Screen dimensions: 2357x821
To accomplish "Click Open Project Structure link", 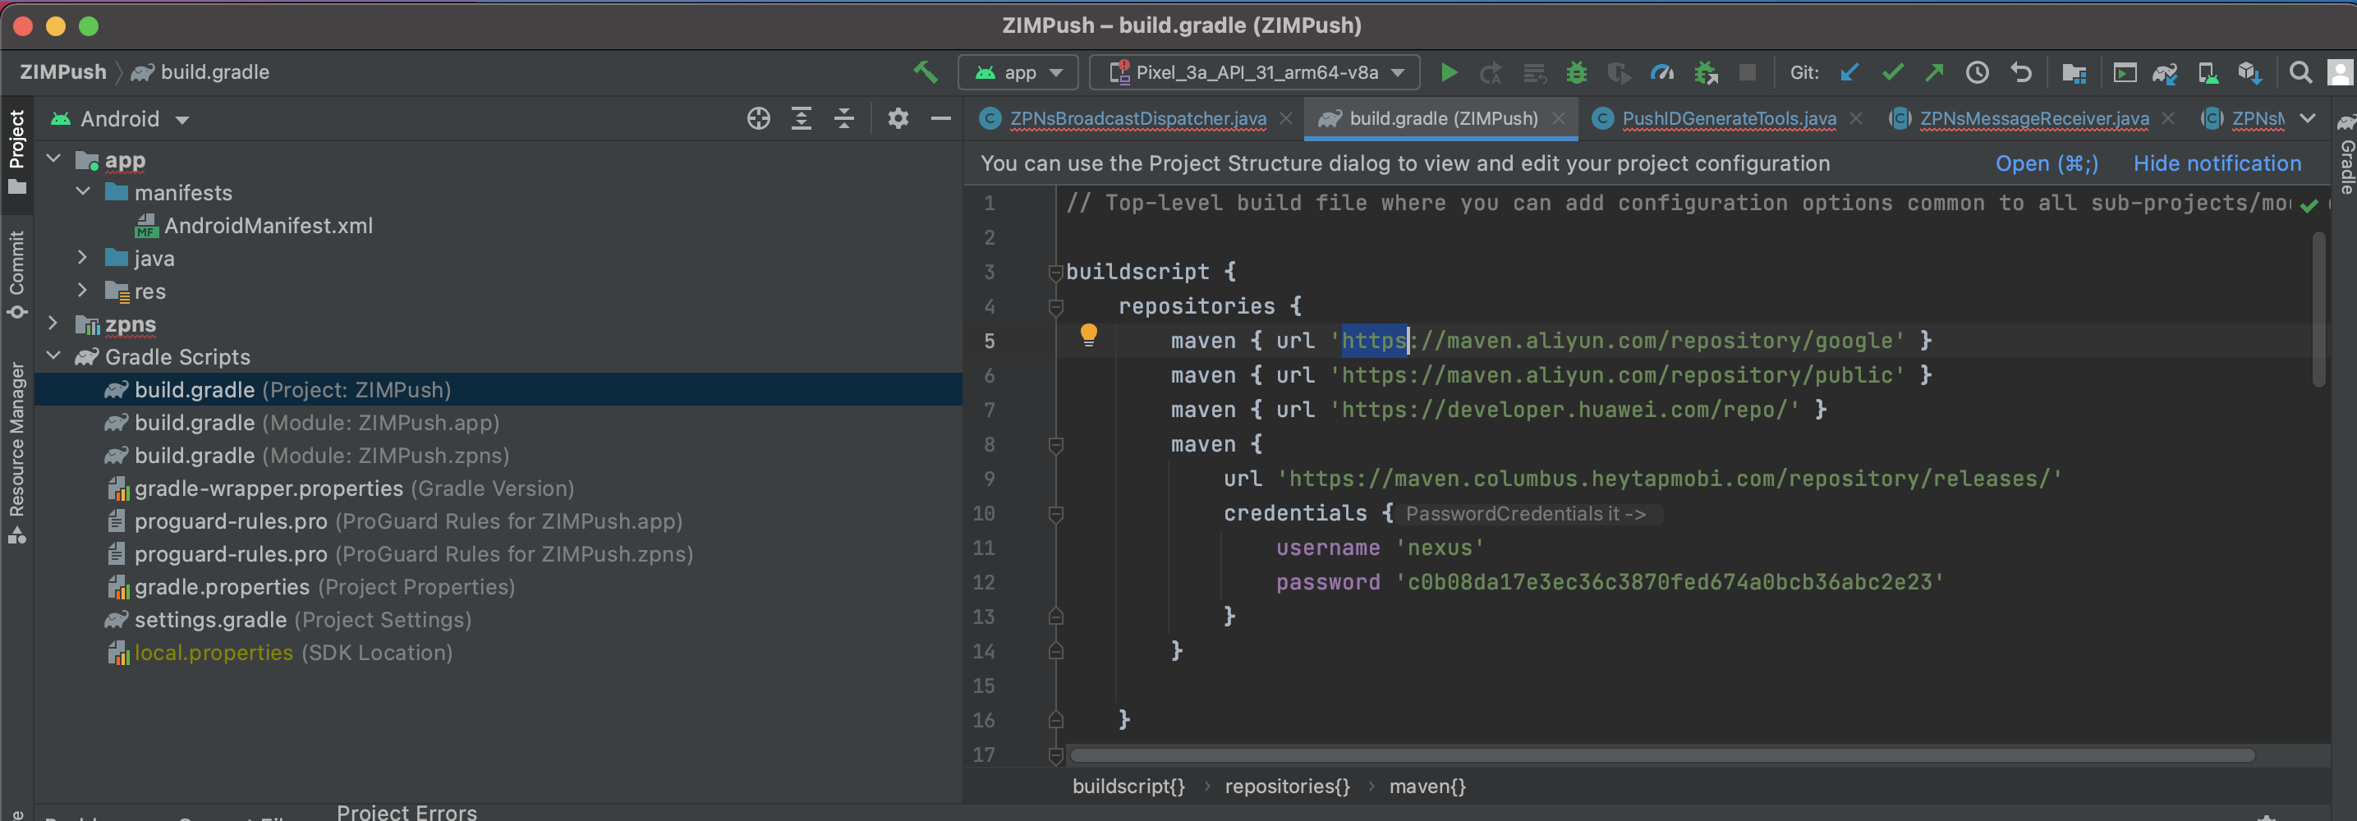I will (2046, 163).
